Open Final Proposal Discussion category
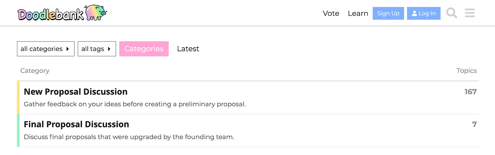 77,124
